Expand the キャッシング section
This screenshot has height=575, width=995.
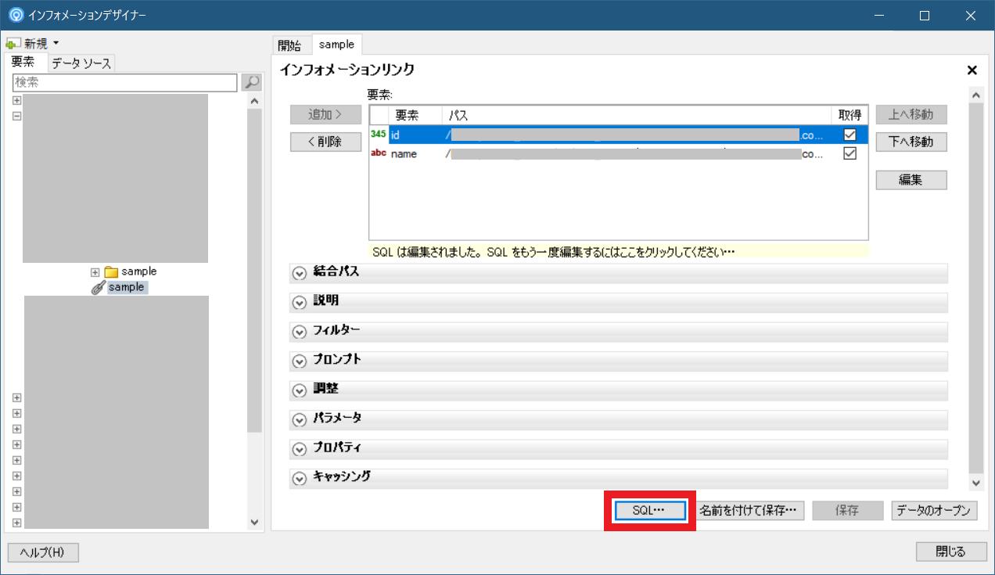pos(299,478)
